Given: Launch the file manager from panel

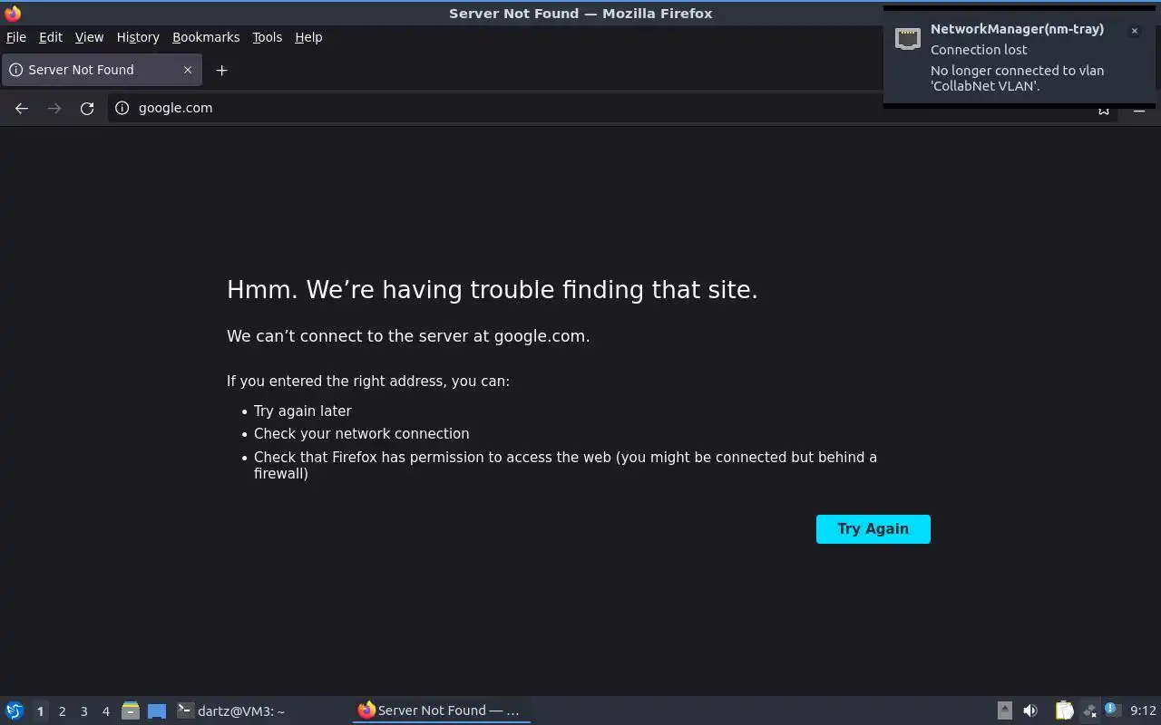Looking at the screenshot, I should (131, 710).
